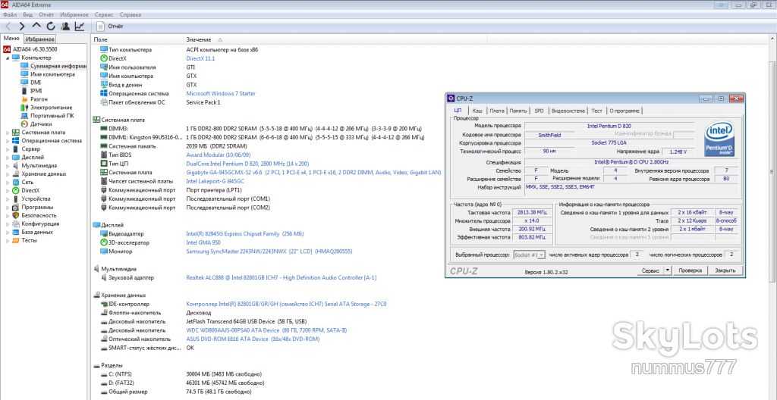Image resolution: width=777 pixels, height=400 pixels.
Task: Open IPMI in the menu tree
Action: (x=36, y=91)
